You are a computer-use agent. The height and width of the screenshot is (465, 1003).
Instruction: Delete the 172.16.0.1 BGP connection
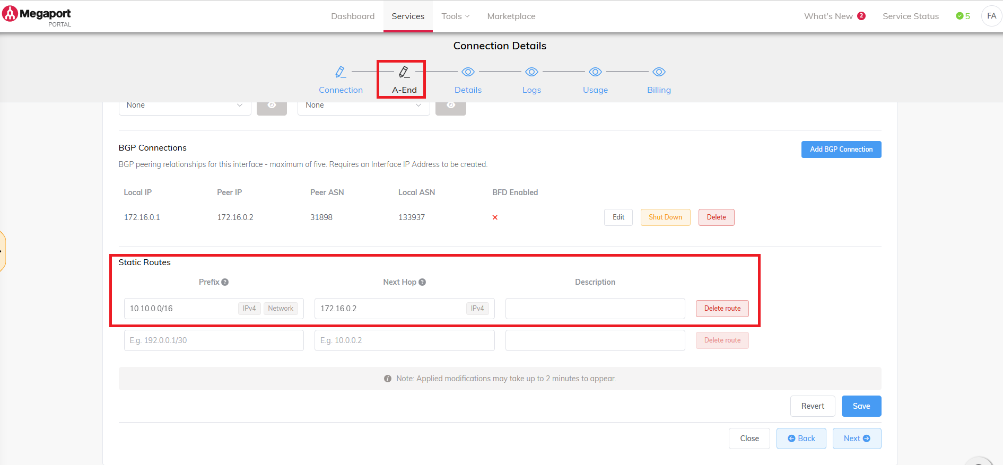point(716,217)
